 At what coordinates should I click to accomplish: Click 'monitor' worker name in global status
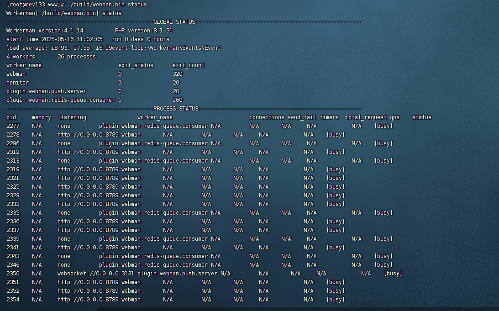[17, 83]
